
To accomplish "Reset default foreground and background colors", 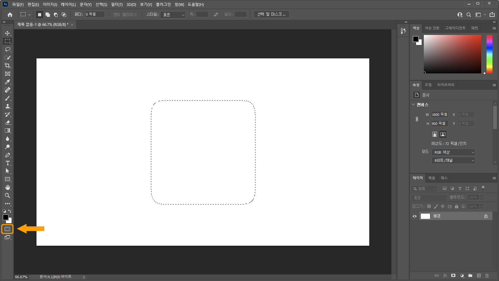I will [4, 211].
